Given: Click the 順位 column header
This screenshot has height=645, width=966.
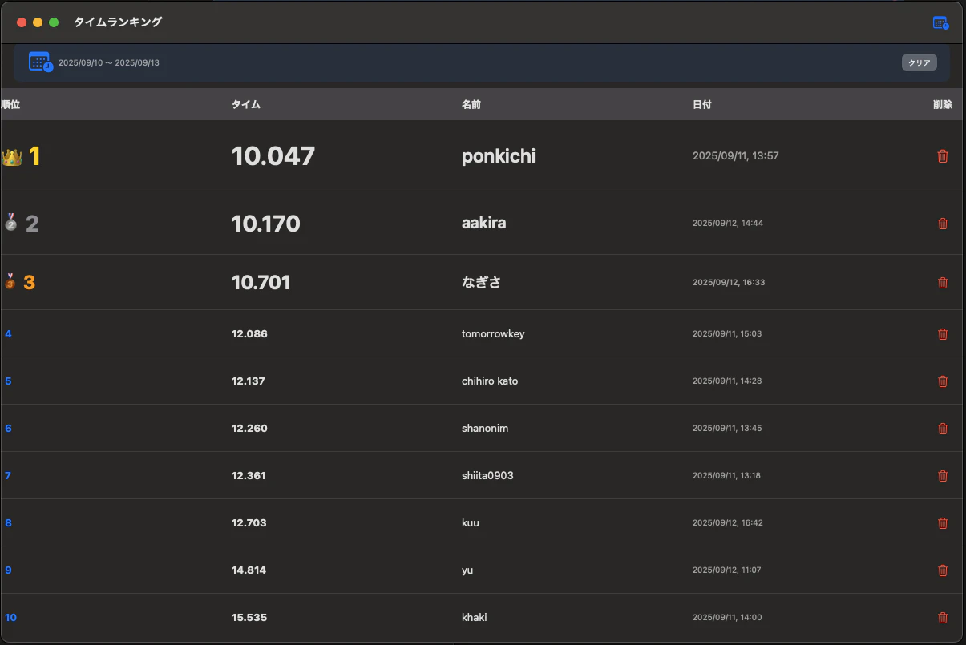Looking at the screenshot, I should [x=10, y=105].
